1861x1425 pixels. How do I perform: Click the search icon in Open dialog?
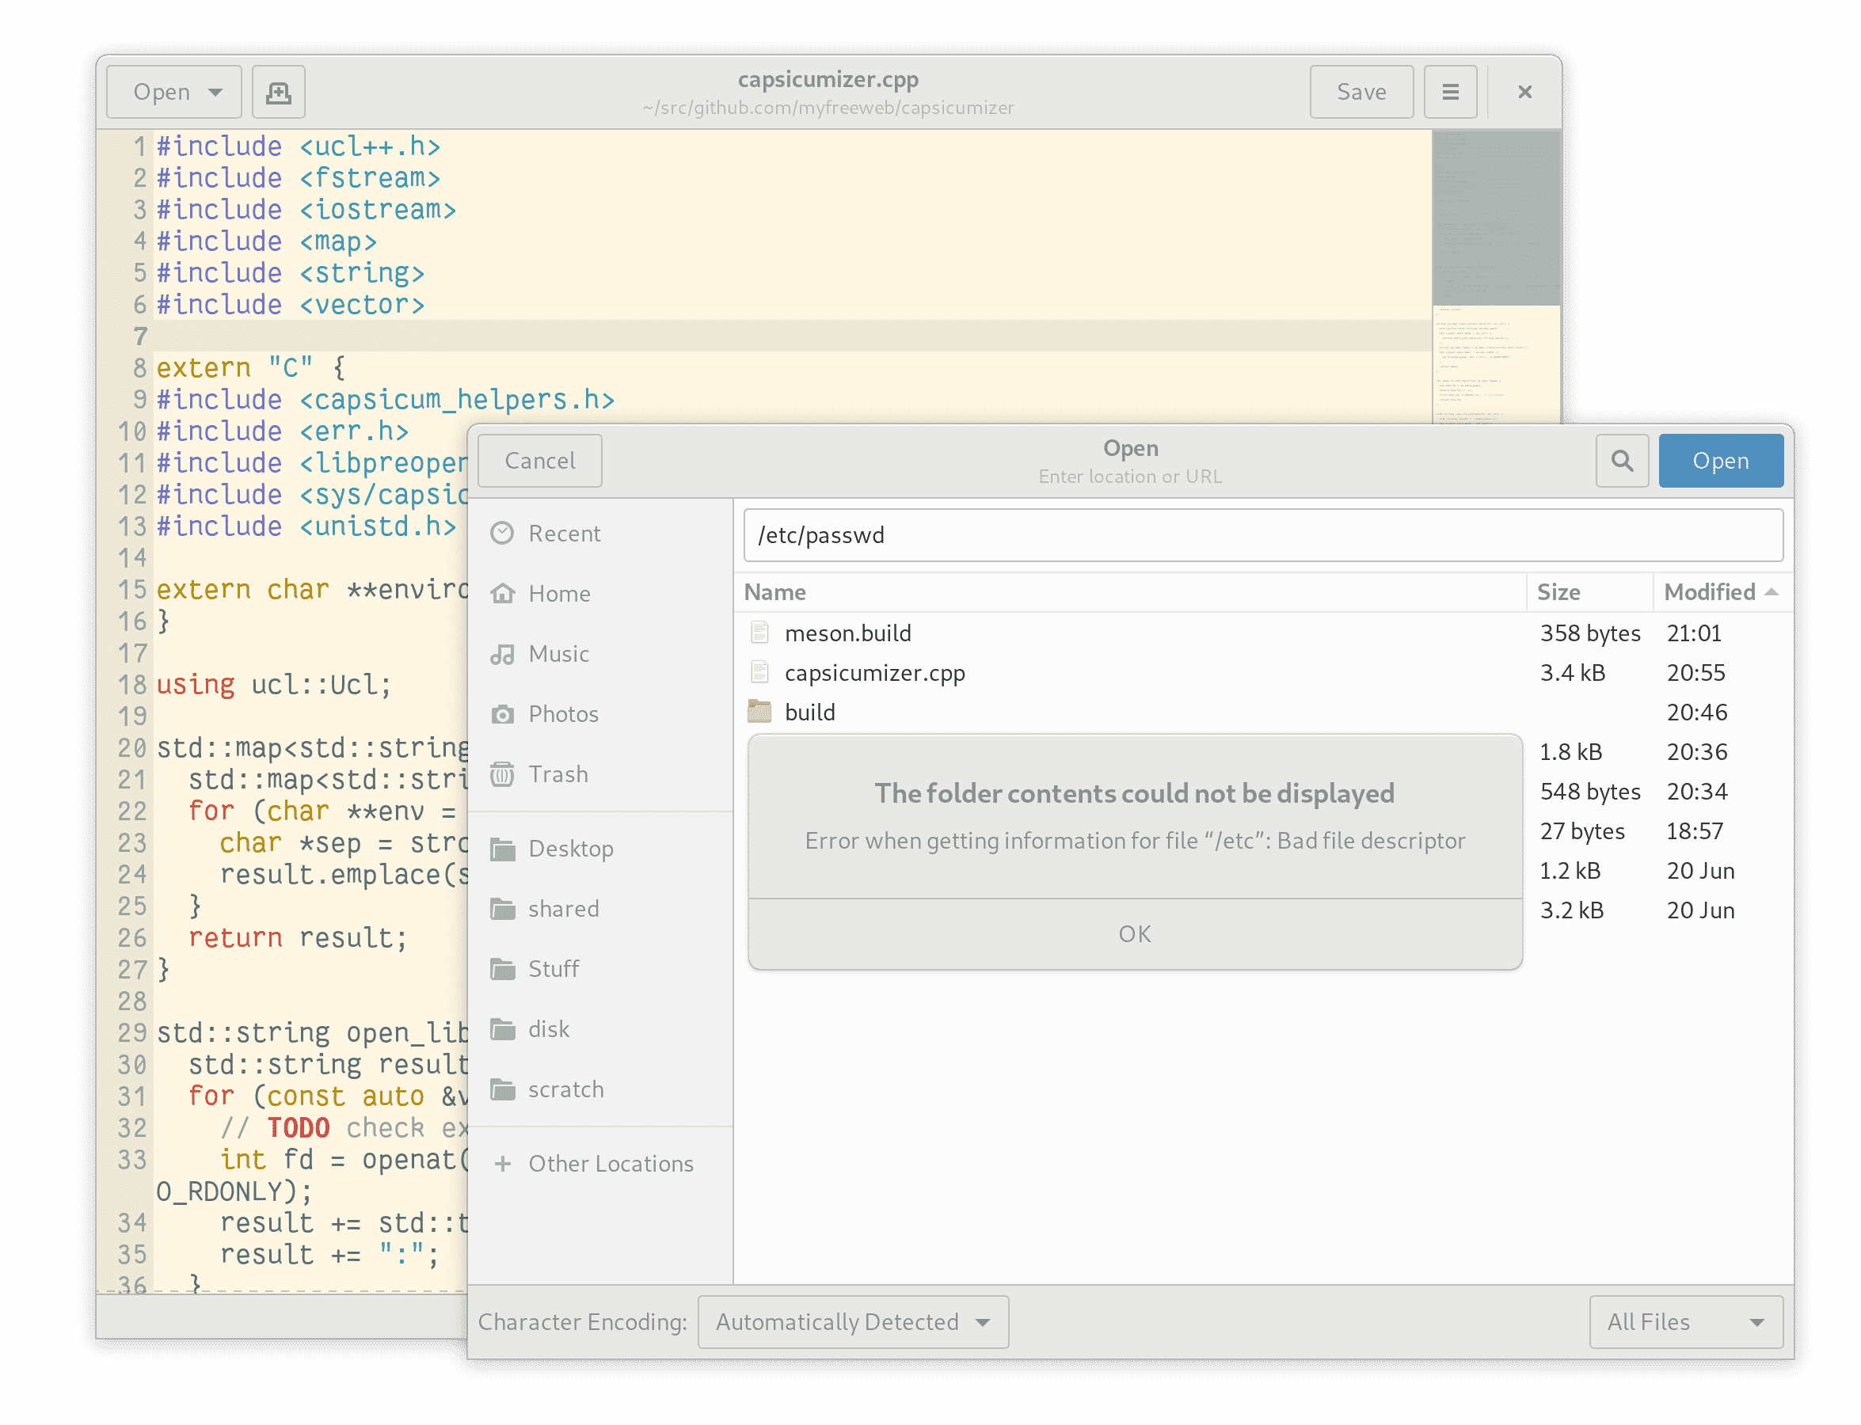[1622, 461]
